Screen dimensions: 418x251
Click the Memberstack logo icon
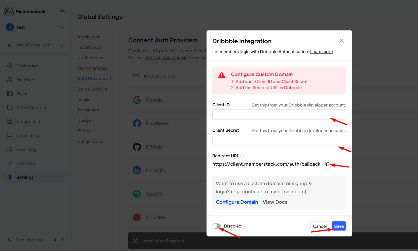[9, 12]
